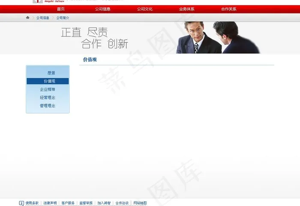Open the 网站地图 footer link
The image size is (300, 206).
(140, 203)
